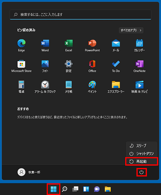Open Widgets from the taskbar
The height and width of the screenshot is (195, 161).
[86, 189]
